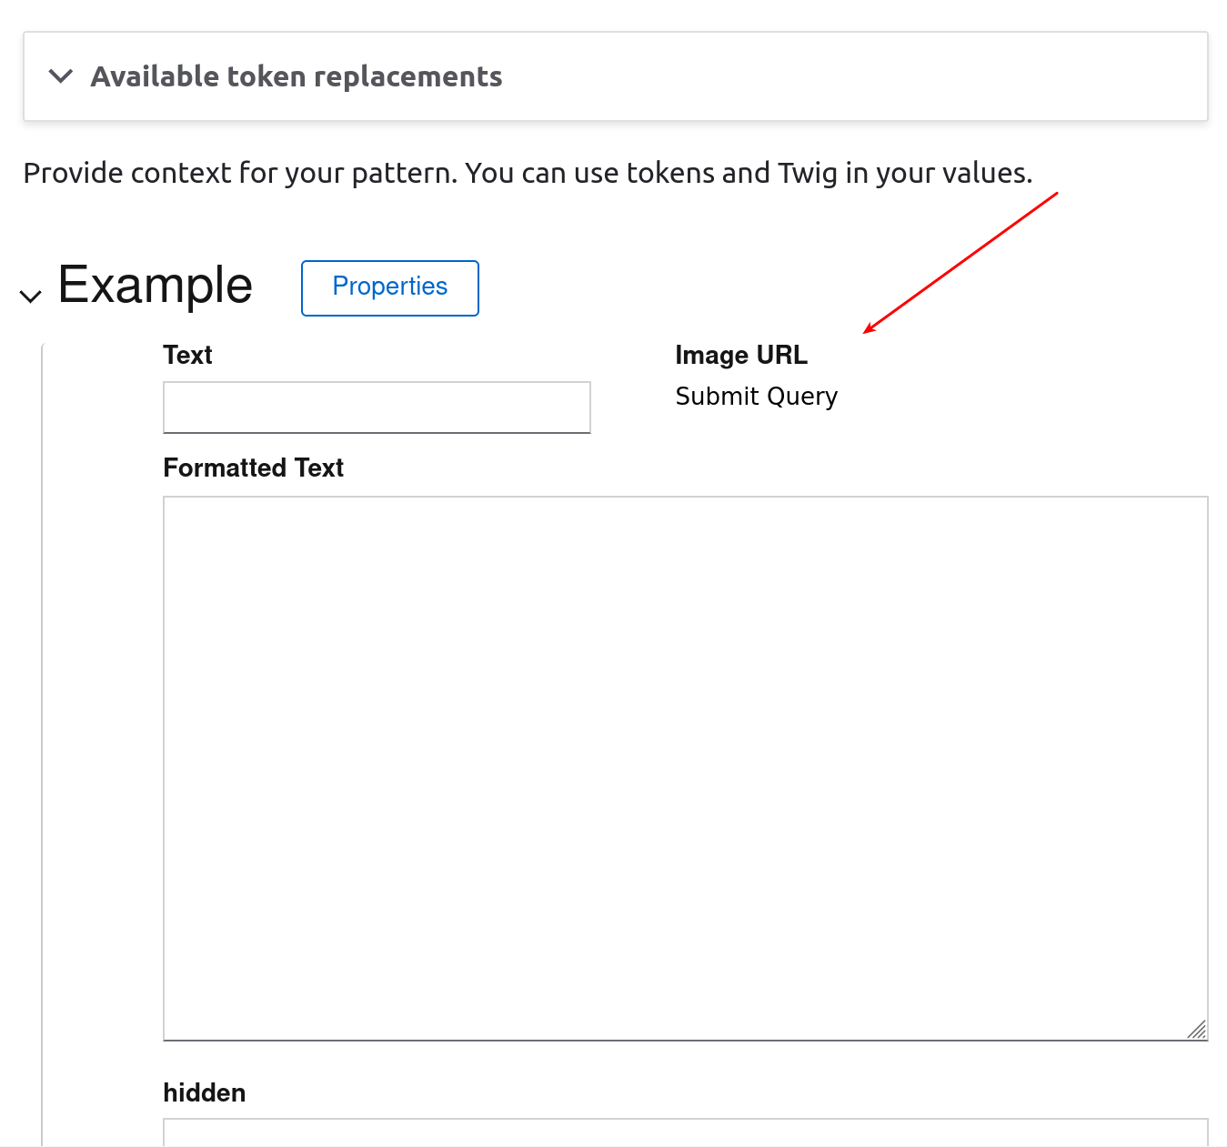Click the word Twig in the description

(808, 173)
